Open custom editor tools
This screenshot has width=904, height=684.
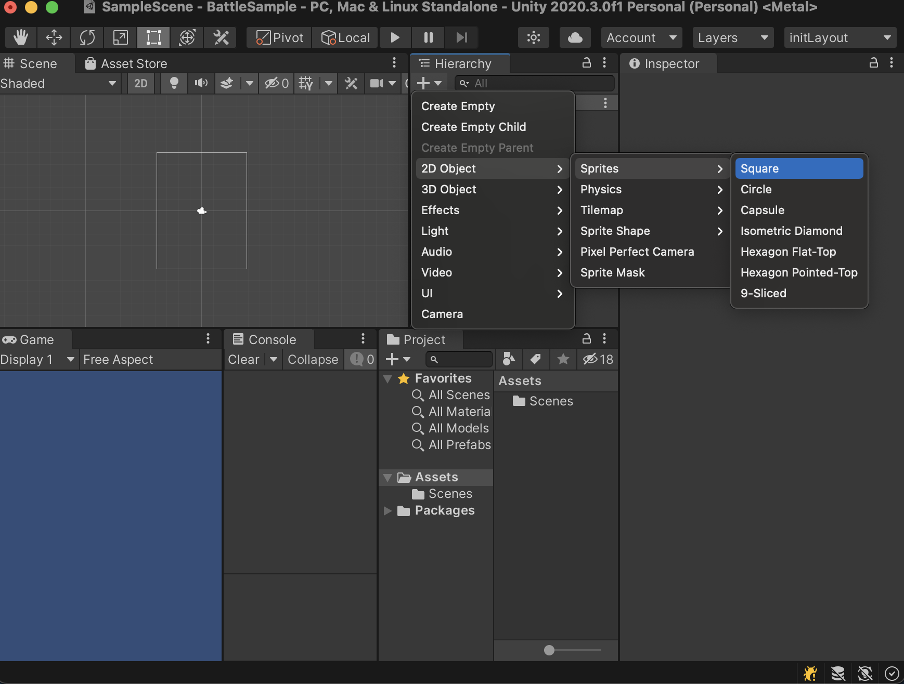(221, 37)
